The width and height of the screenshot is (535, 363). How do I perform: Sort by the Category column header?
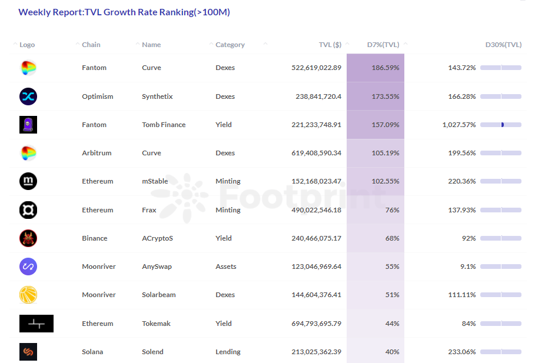point(230,45)
